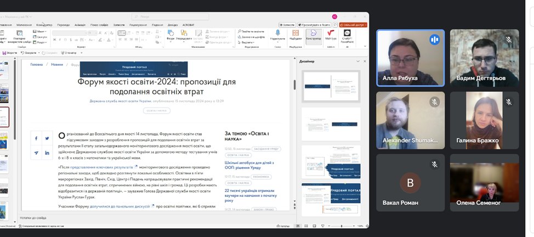This screenshot has width=534, height=237.
Task: Toggle text shadow formatting
Action: click(x=71, y=40)
